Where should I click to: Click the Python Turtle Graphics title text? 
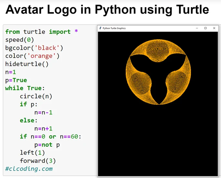pyautogui.click(x=114, y=28)
